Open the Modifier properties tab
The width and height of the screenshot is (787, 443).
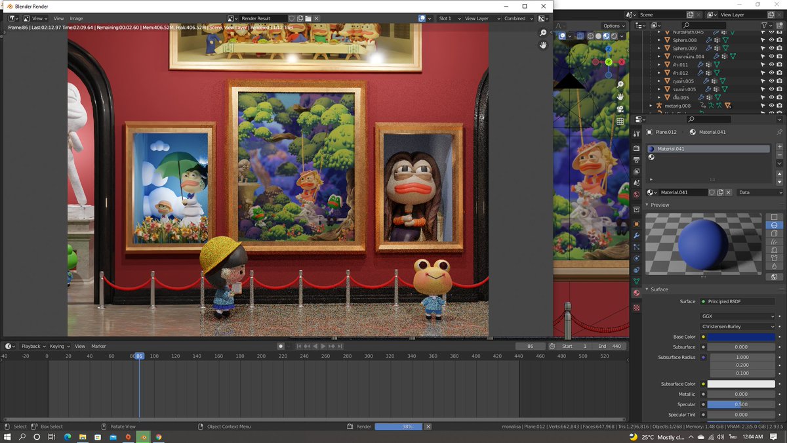coord(636,235)
